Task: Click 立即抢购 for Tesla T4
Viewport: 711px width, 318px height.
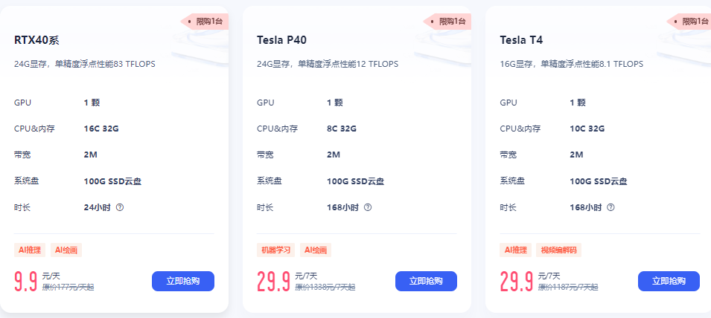Action: pos(669,282)
